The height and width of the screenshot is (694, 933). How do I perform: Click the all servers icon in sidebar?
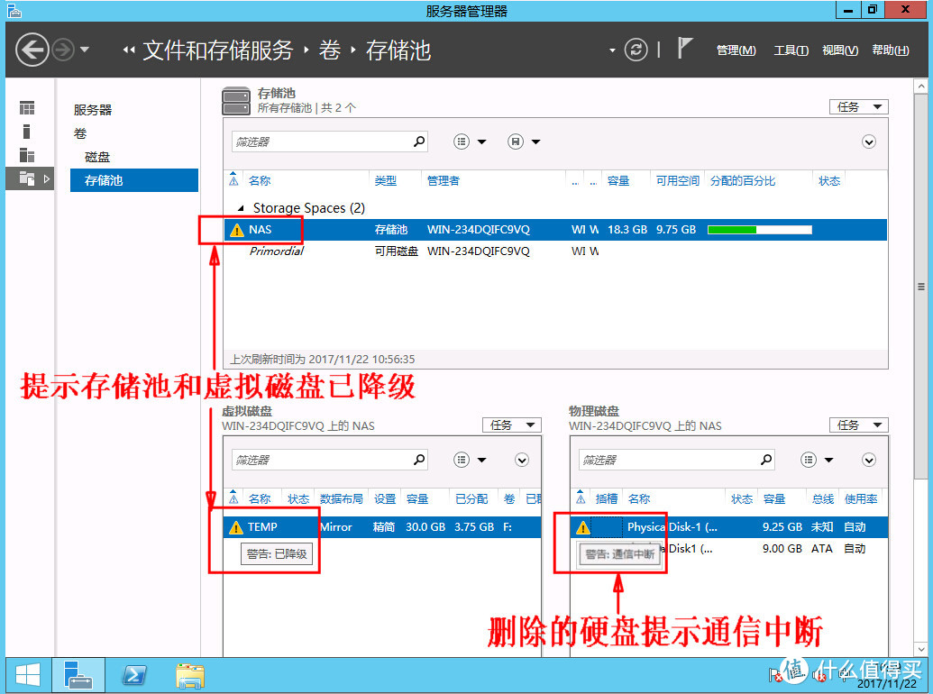(27, 155)
